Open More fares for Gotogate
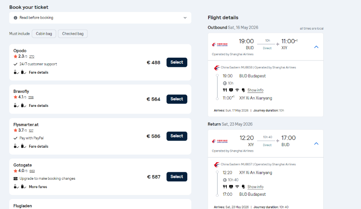 click(38, 187)
